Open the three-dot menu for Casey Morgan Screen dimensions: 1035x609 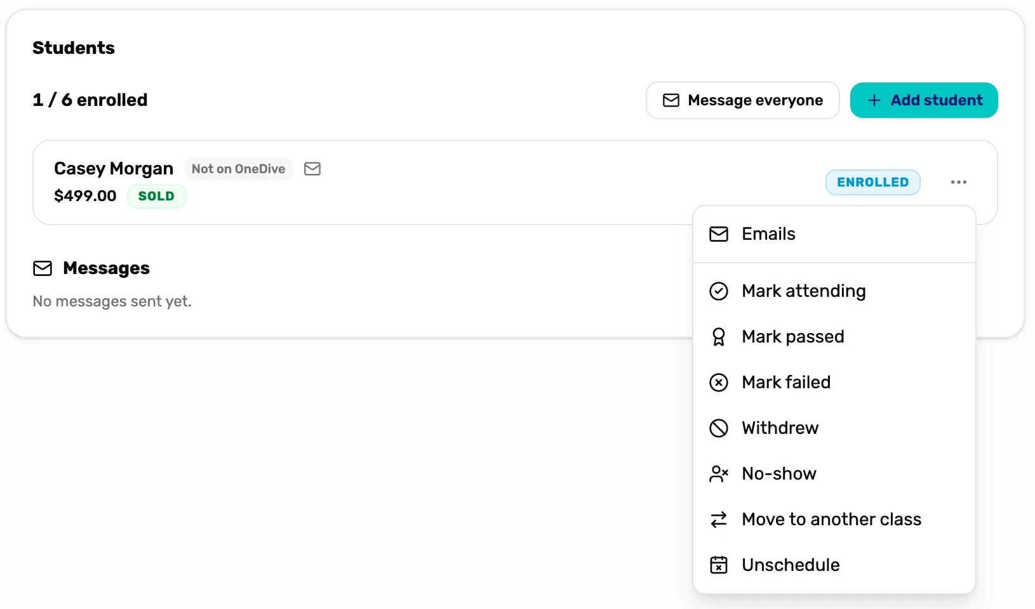pyautogui.click(x=958, y=182)
